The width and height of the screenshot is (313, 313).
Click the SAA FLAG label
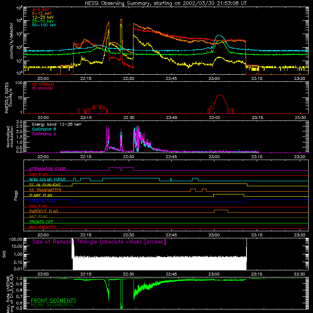(x=38, y=206)
